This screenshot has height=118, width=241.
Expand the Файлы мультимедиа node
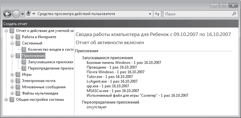(x=12, y=93)
